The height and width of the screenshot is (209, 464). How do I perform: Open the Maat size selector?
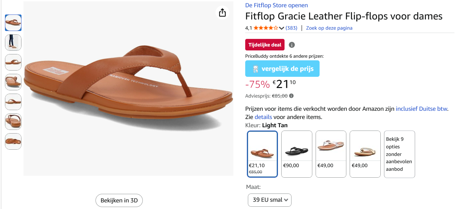pyautogui.click(x=270, y=200)
